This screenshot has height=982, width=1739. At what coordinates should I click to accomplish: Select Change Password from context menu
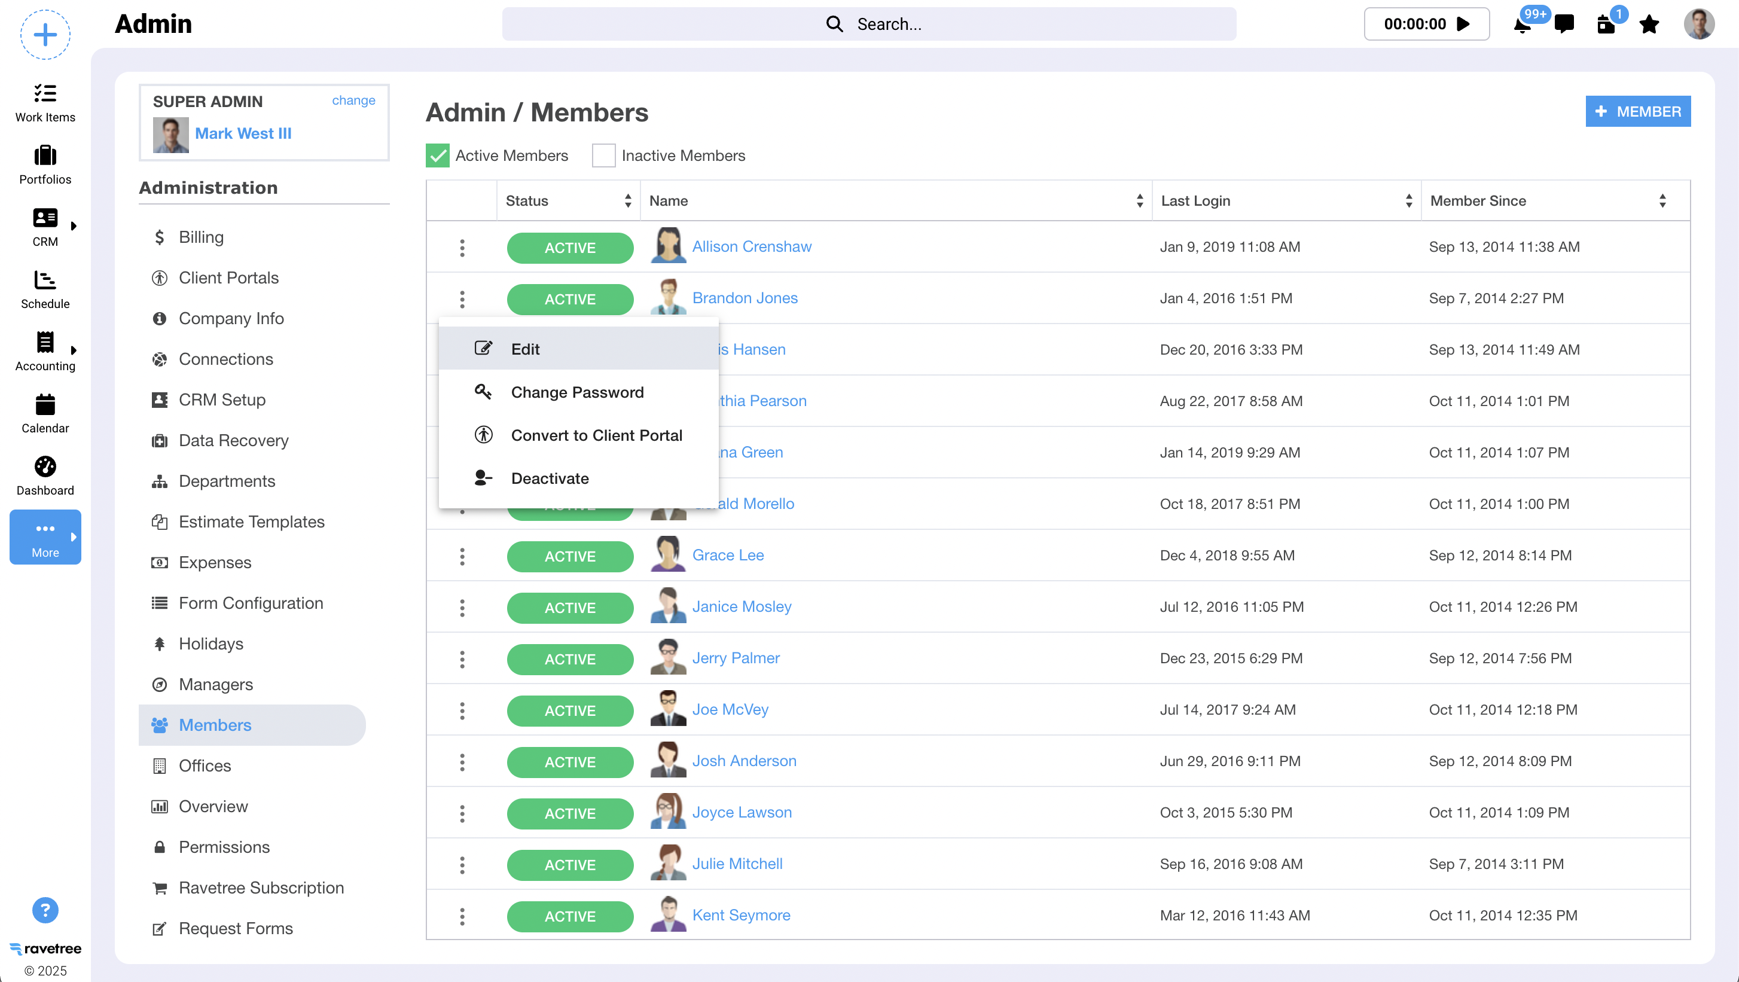tap(576, 392)
